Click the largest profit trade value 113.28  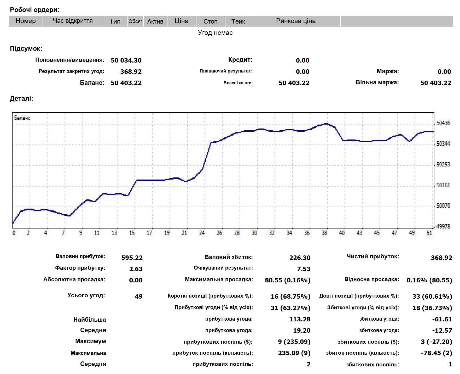click(300, 319)
